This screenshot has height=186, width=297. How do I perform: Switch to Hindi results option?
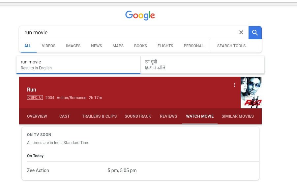(202, 65)
